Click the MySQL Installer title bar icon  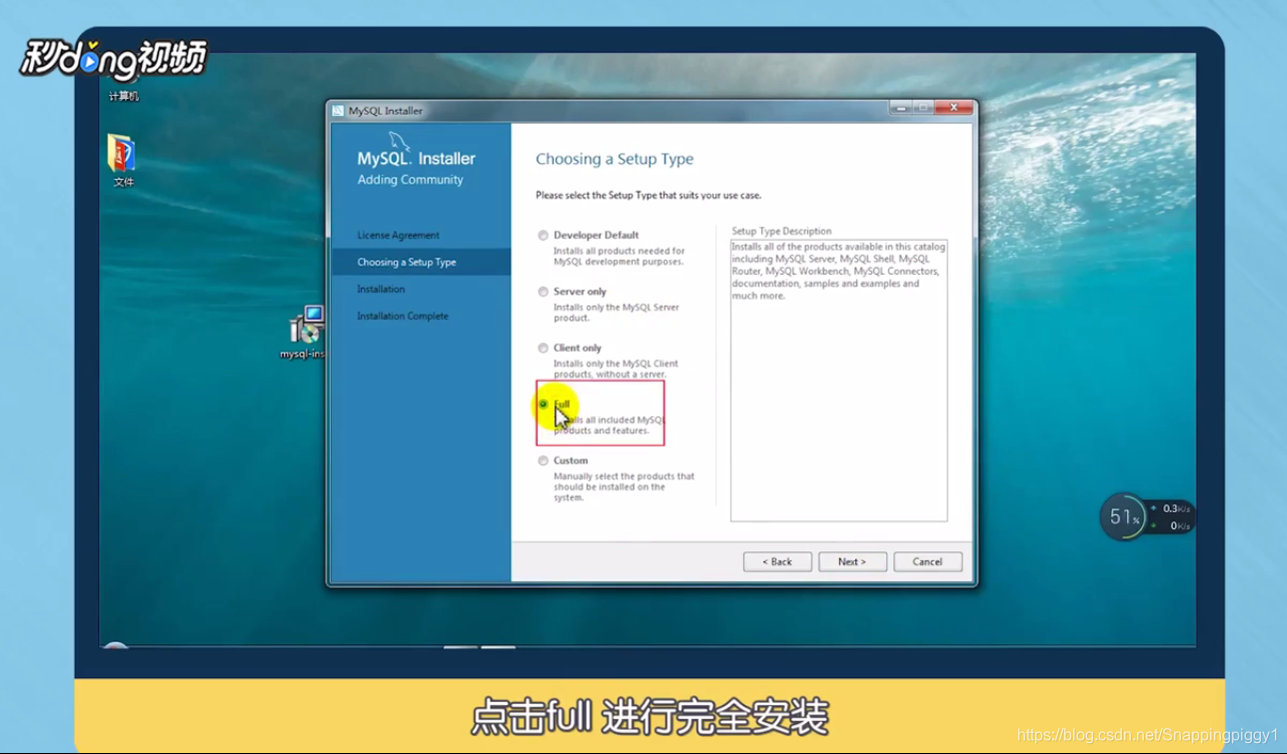[339, 111]
